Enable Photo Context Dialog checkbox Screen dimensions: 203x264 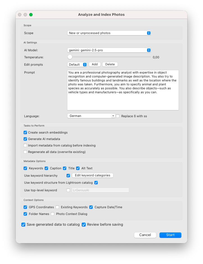[53, 214]
